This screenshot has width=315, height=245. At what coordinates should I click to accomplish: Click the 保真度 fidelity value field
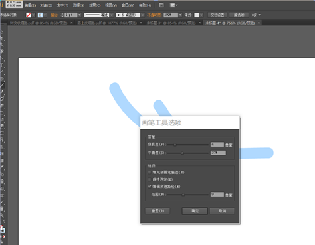tap(217, 145)
